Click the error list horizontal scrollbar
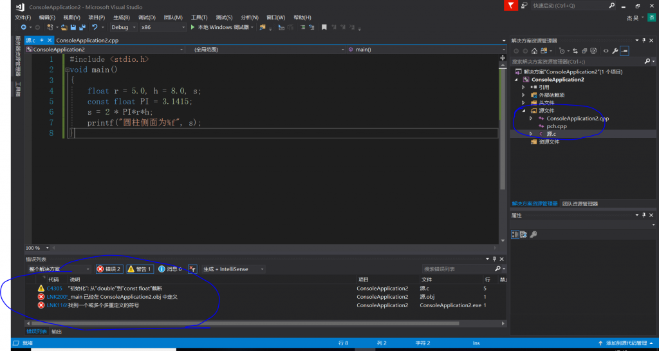The width and height of the screenshot is (659, 351). (x=245, y=323)
